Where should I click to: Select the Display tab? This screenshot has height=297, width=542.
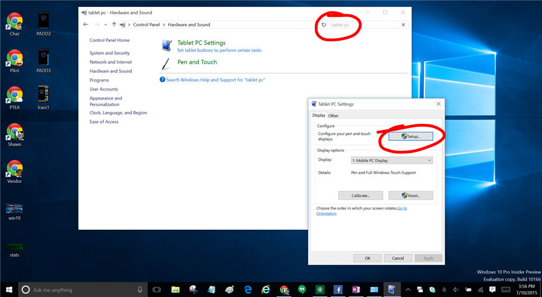pyautogui.click(x=319, y=115)
